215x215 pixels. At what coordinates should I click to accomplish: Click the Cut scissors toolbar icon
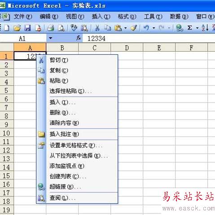[97, 28]
